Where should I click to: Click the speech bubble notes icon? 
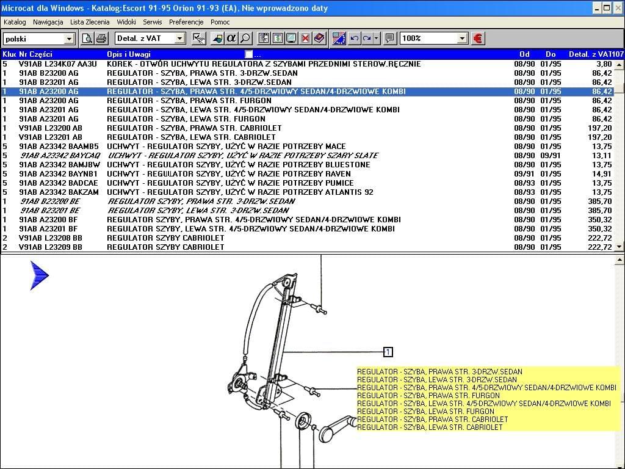pos(390,38)
